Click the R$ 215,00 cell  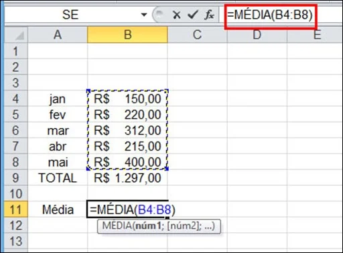pos(127,146)
